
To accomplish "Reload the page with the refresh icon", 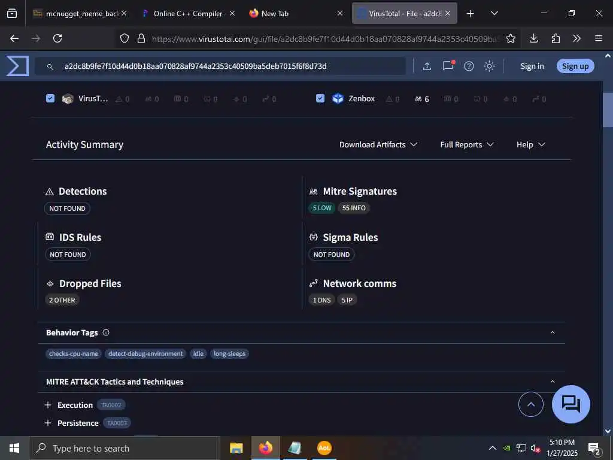I will [57, 38].
